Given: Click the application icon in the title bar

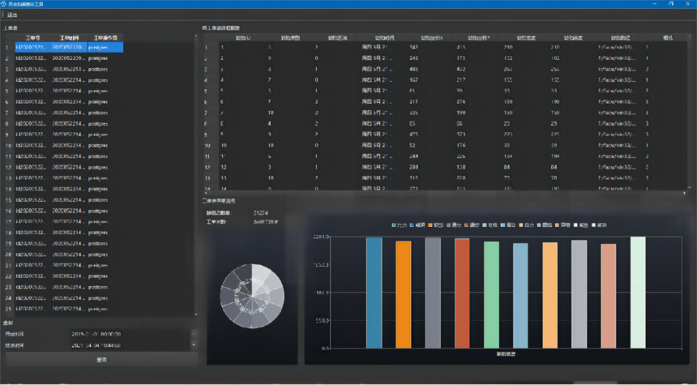Looking at the screenshot, I should click(x=4, y=4).
